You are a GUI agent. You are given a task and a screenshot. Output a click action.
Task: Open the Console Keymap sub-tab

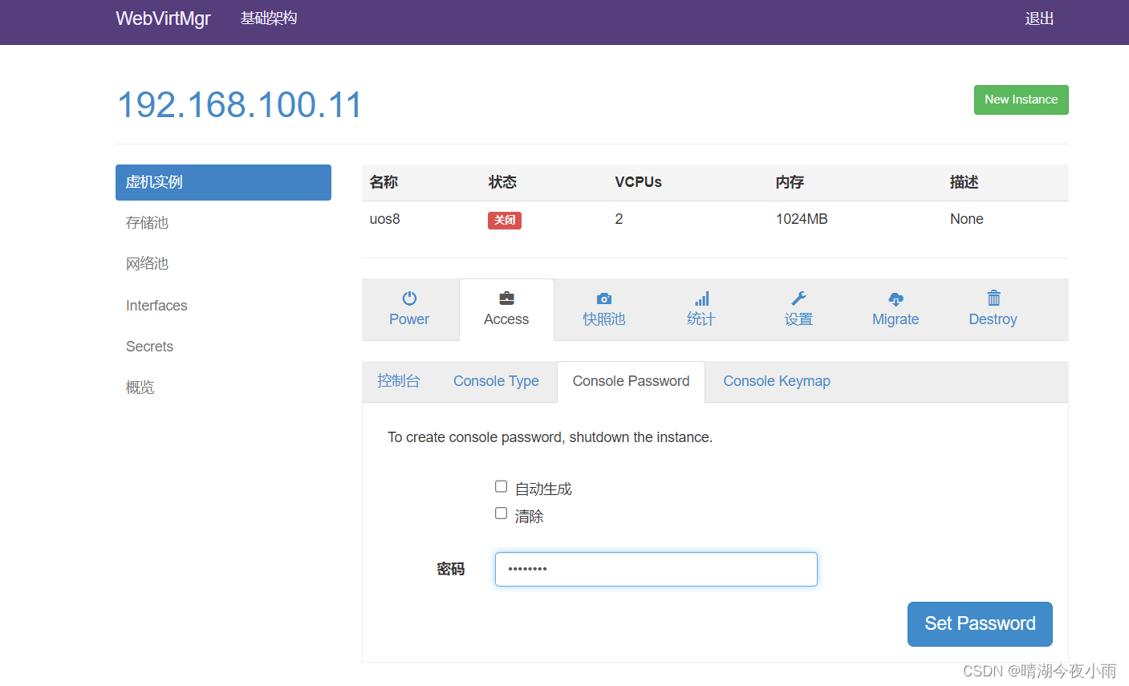point(777,381)
